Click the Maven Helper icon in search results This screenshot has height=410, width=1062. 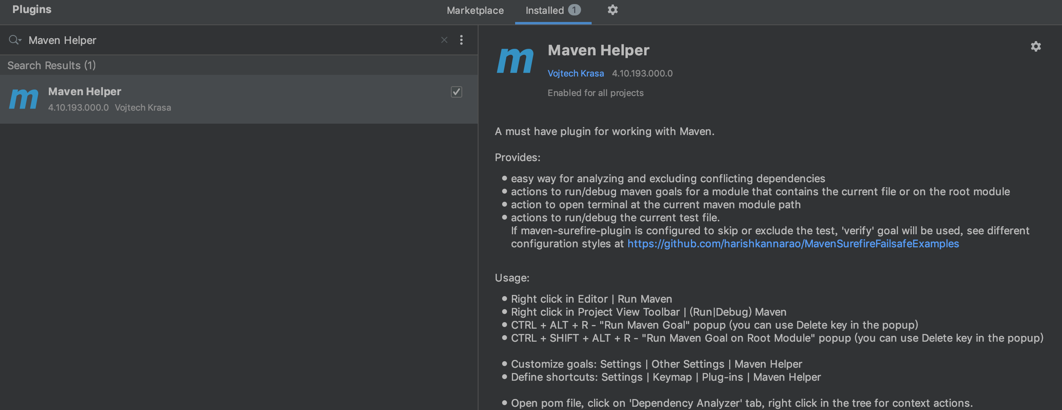point(24,99)
